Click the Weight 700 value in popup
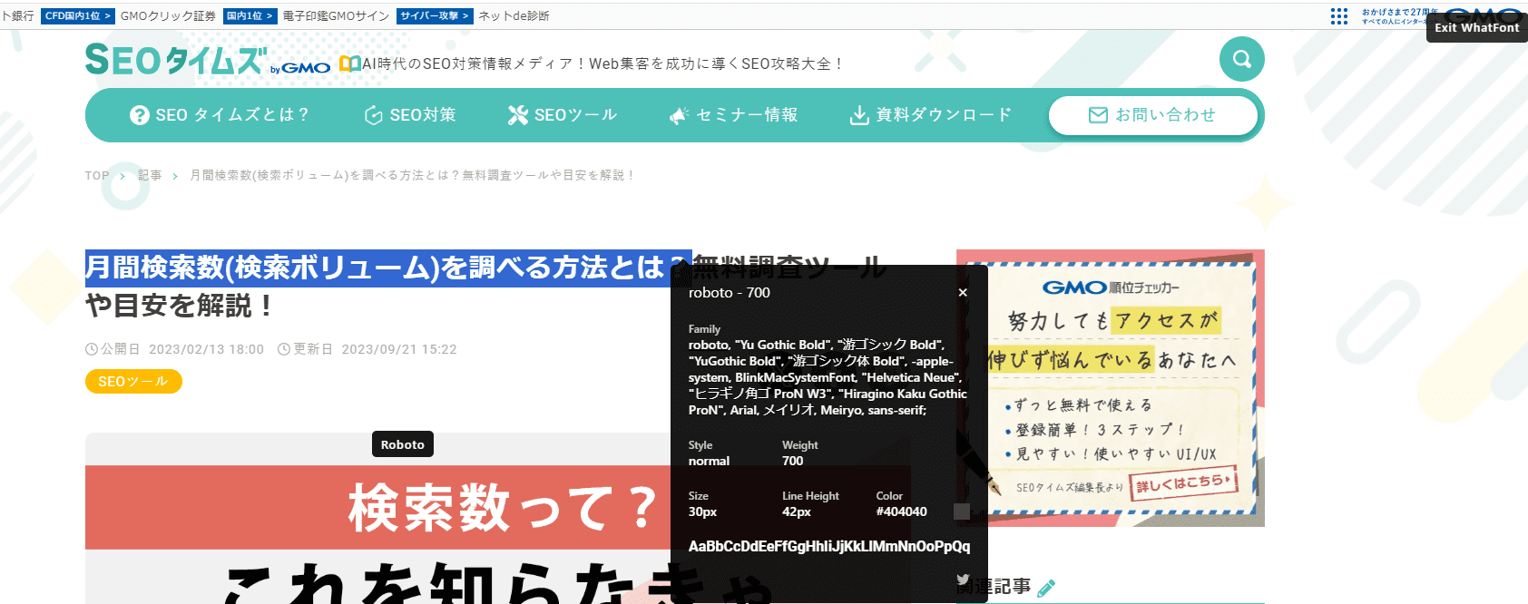This screenshot has height=604, width=1528. coord(793,461)
